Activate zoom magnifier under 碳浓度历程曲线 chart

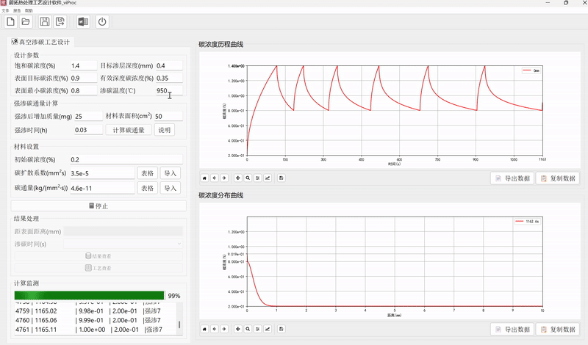pyautogui.click(x=248, y=178)
